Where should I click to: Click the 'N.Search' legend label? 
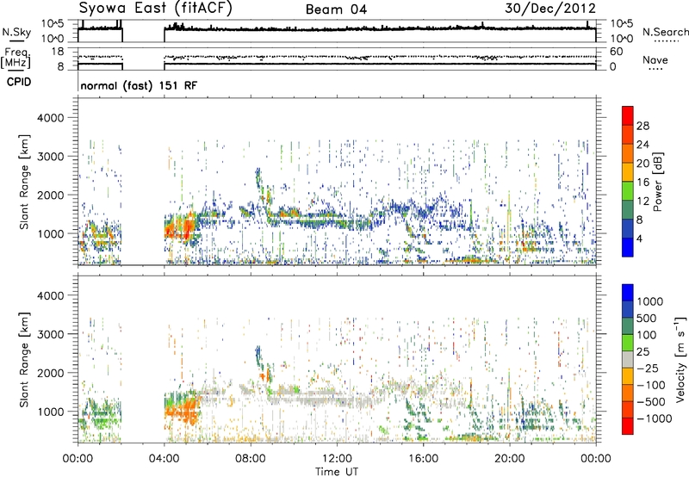pos(665,32)
